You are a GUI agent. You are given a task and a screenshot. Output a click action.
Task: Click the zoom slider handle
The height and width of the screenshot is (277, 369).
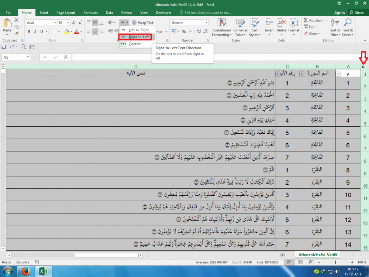(335, 262)
